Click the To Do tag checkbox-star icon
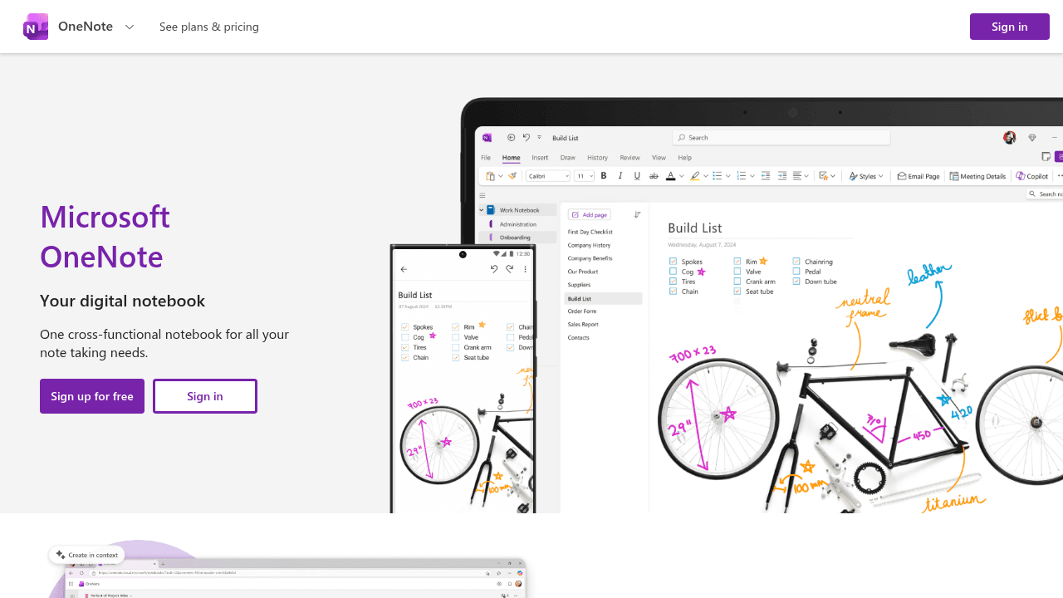Screen dimensions: 1063x598 824,176
